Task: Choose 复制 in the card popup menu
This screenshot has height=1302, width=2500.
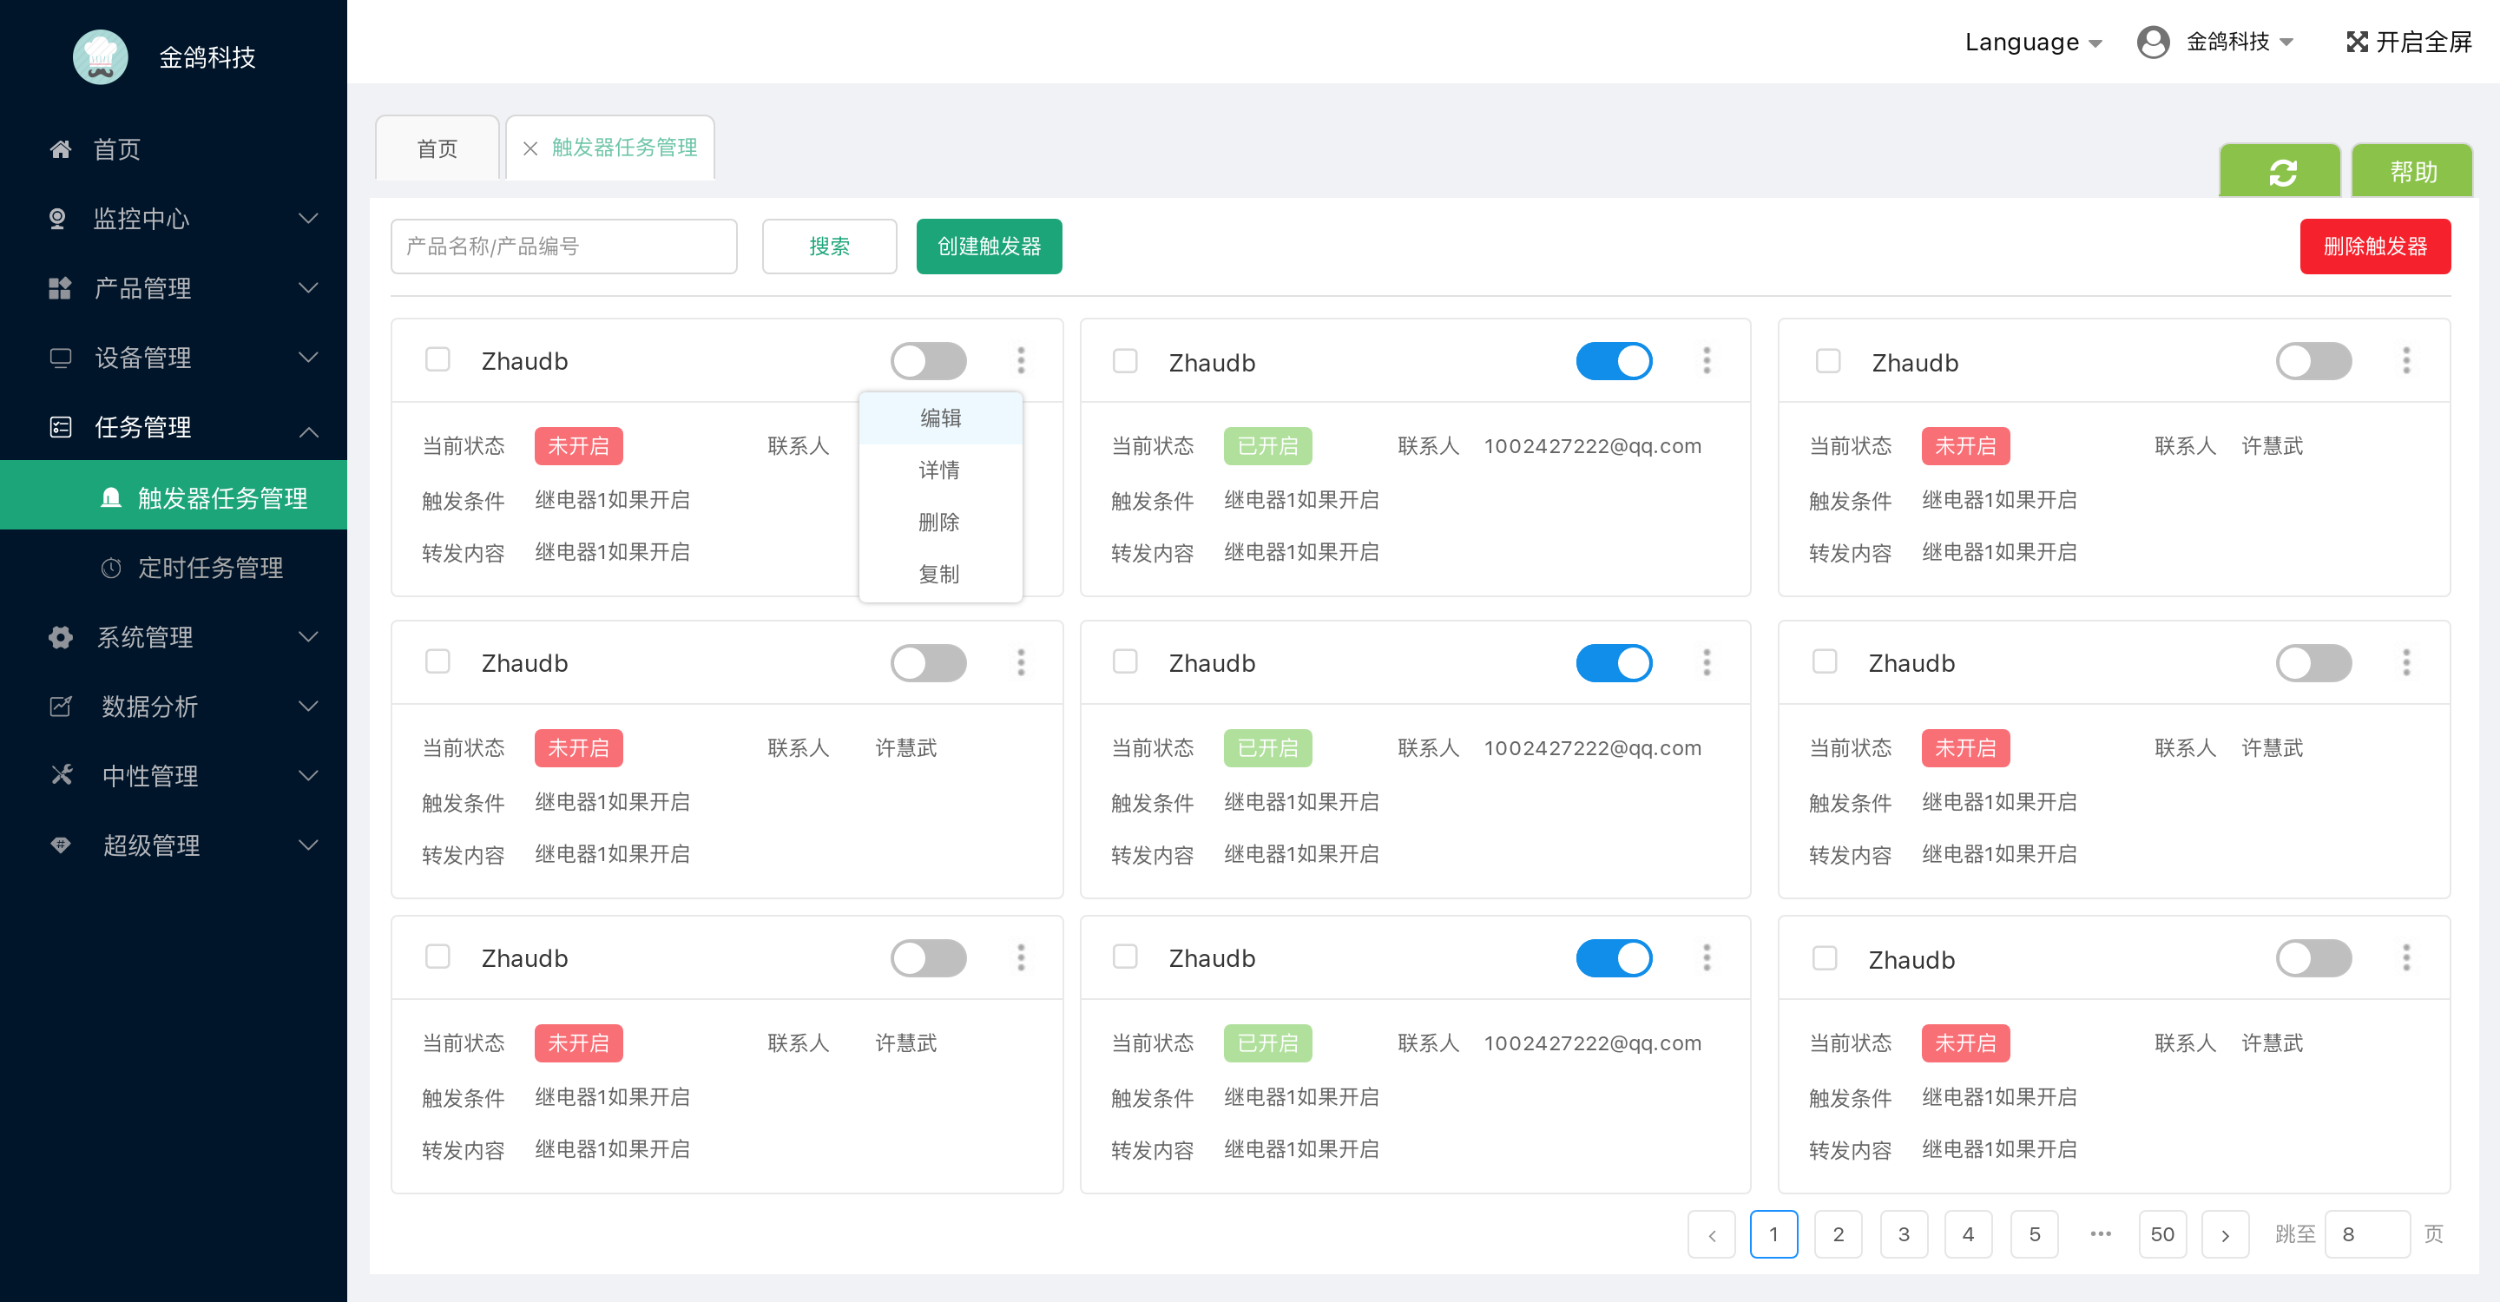Action: point(940,575)
